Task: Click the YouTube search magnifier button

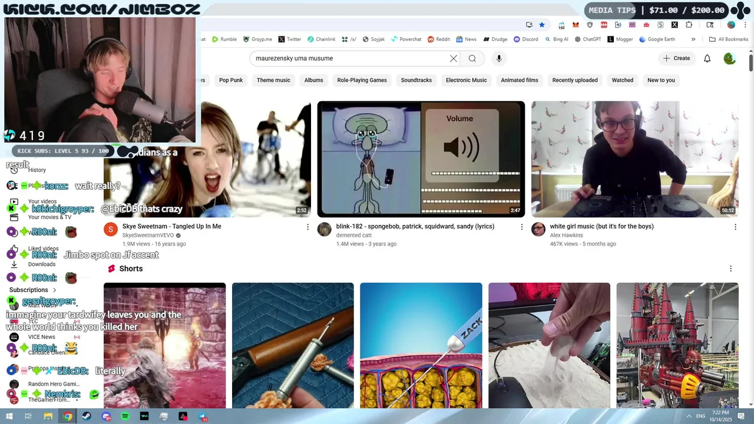Action: pyautogui.click(x=472, y=58)
